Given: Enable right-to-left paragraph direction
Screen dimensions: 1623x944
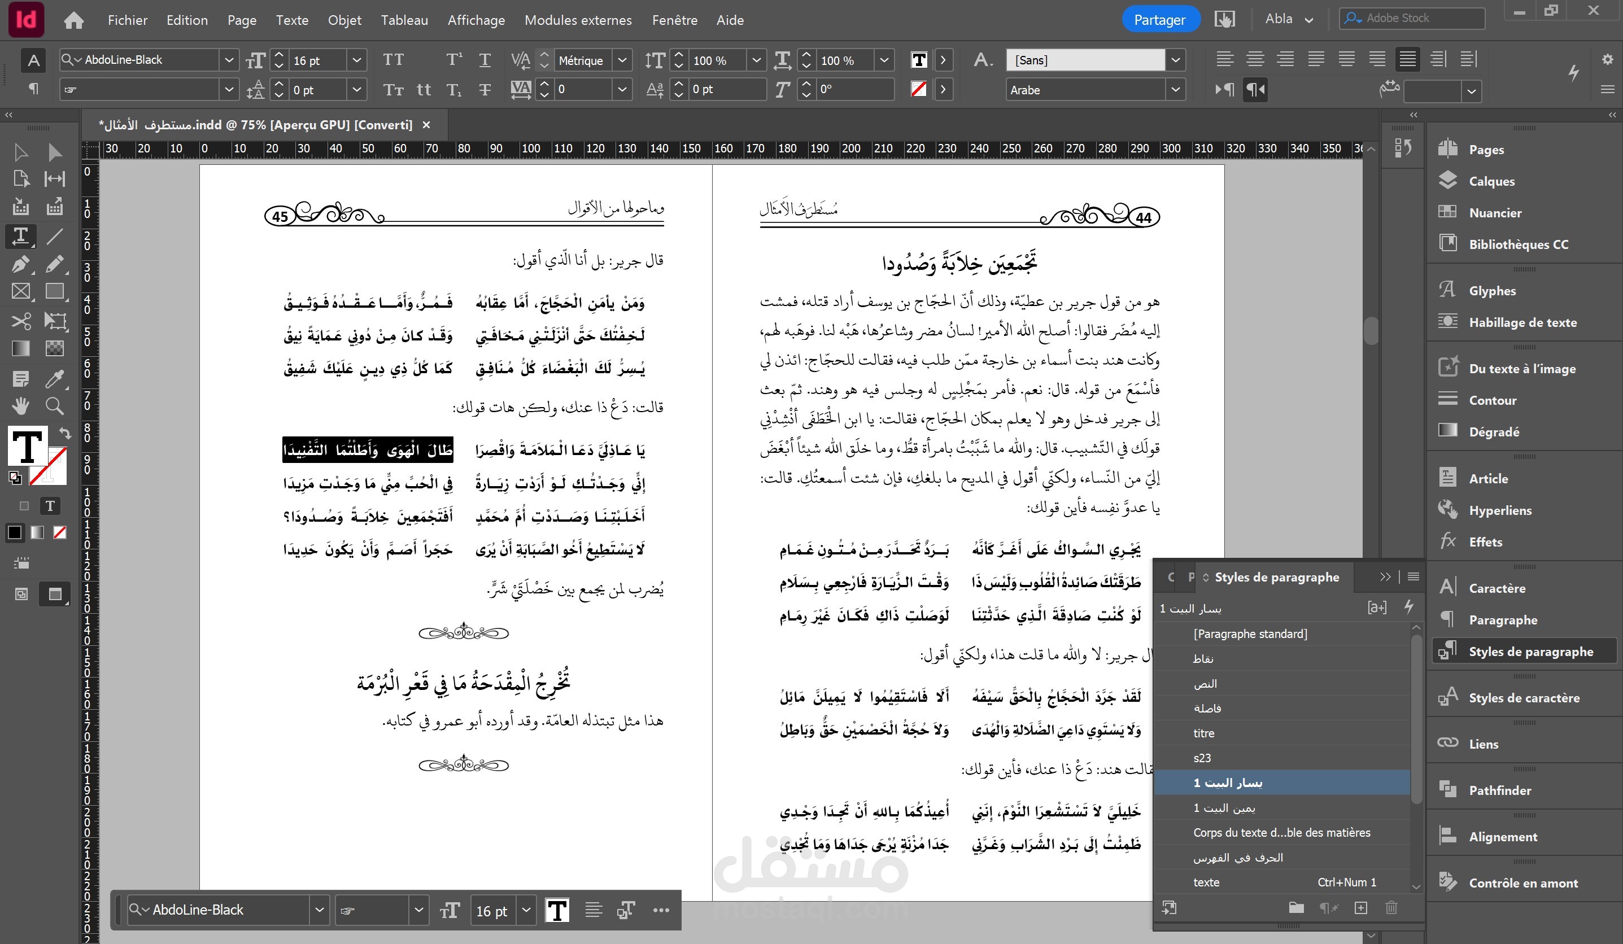Looking at the screenshot, I should coord(1255,90).
